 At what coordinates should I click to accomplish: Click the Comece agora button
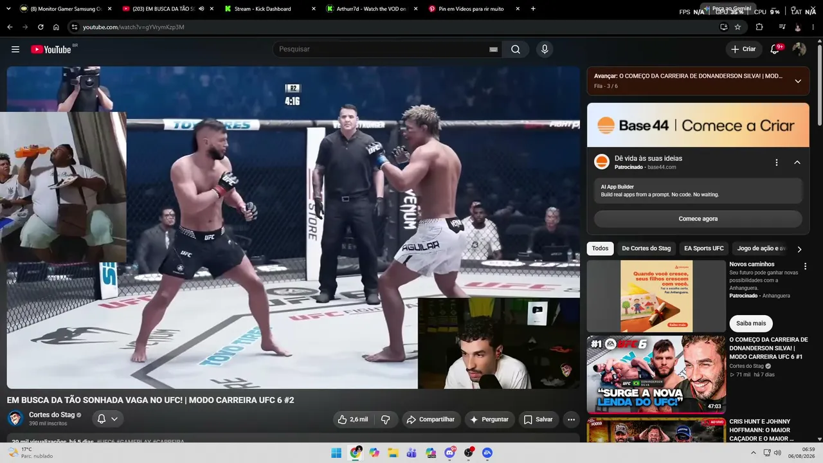click(x=698, y=219)
